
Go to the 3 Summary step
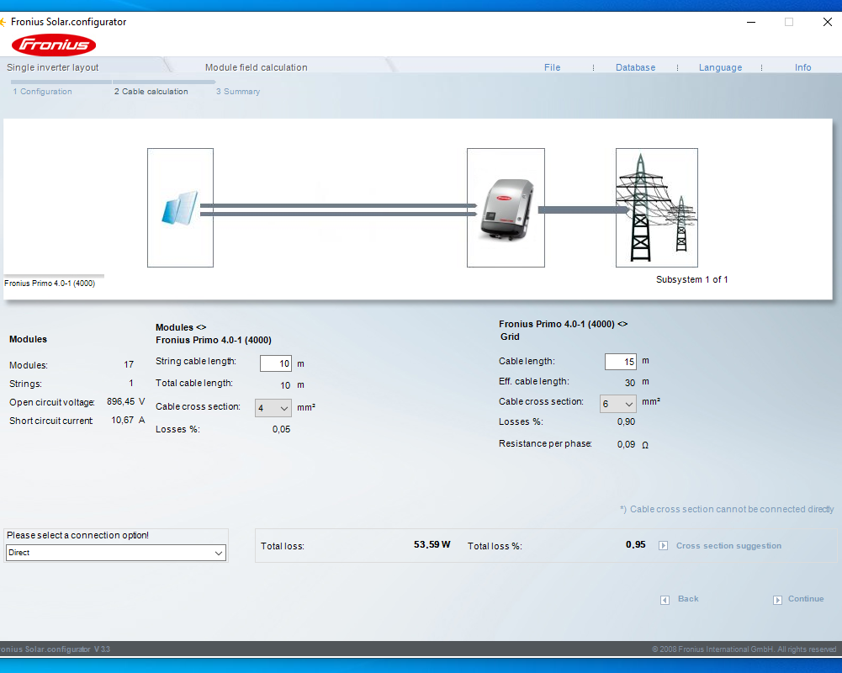pyautogui.click(x=238, y=92)
